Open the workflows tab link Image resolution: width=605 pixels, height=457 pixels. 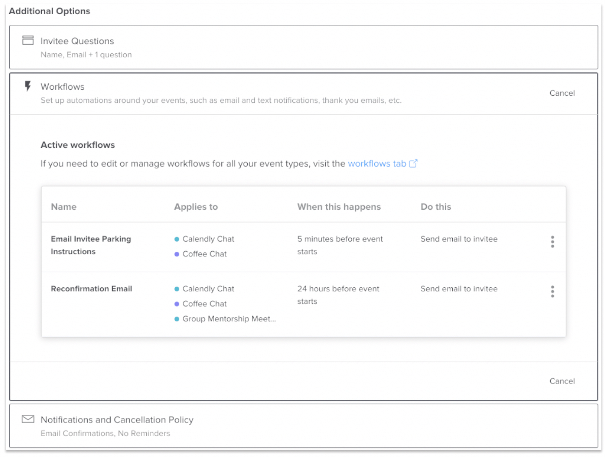click(x=377, y=164)
